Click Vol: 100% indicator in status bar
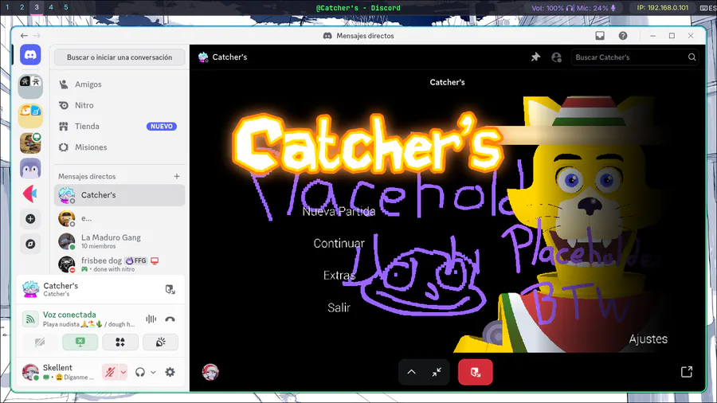Screen dimensions: 717x403 [552, 8]
